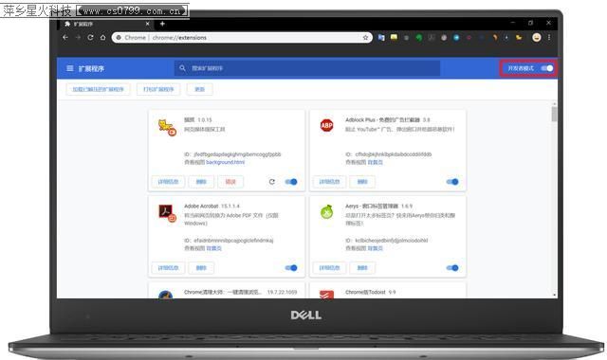This screenshot has height=360, width=607.
Task: Open a new tab with plus button
Action: tap(162, 24)
